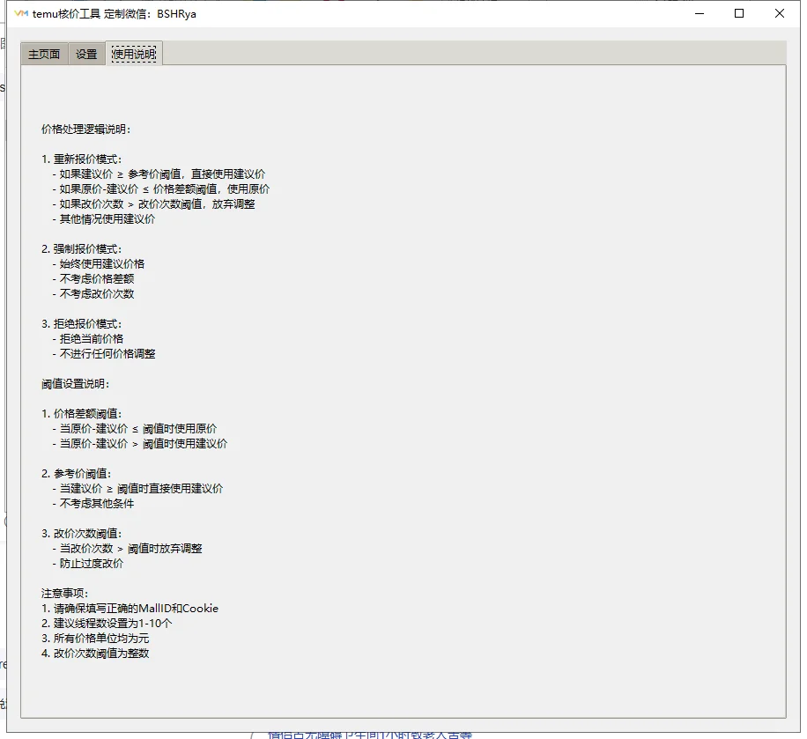Maximize the temu核价工具 window
Screen dimensions: 807x739
(x=739, y=13)
